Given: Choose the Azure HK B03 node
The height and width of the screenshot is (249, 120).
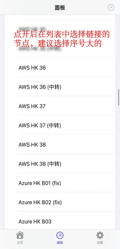Looking at the screenshot, I should tap(67, 222).
